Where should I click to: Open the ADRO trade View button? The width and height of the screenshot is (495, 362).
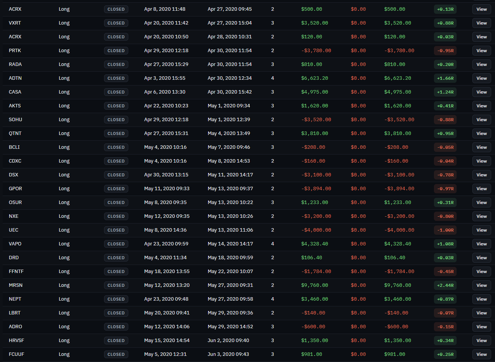click(482, 327)
